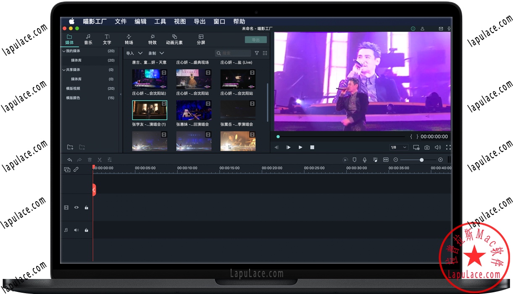
Task: Mute the audio track speaker
Action: click(76, 230)
